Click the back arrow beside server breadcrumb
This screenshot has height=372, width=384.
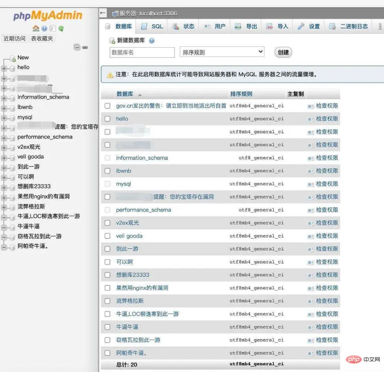click(x=103, y=13)
